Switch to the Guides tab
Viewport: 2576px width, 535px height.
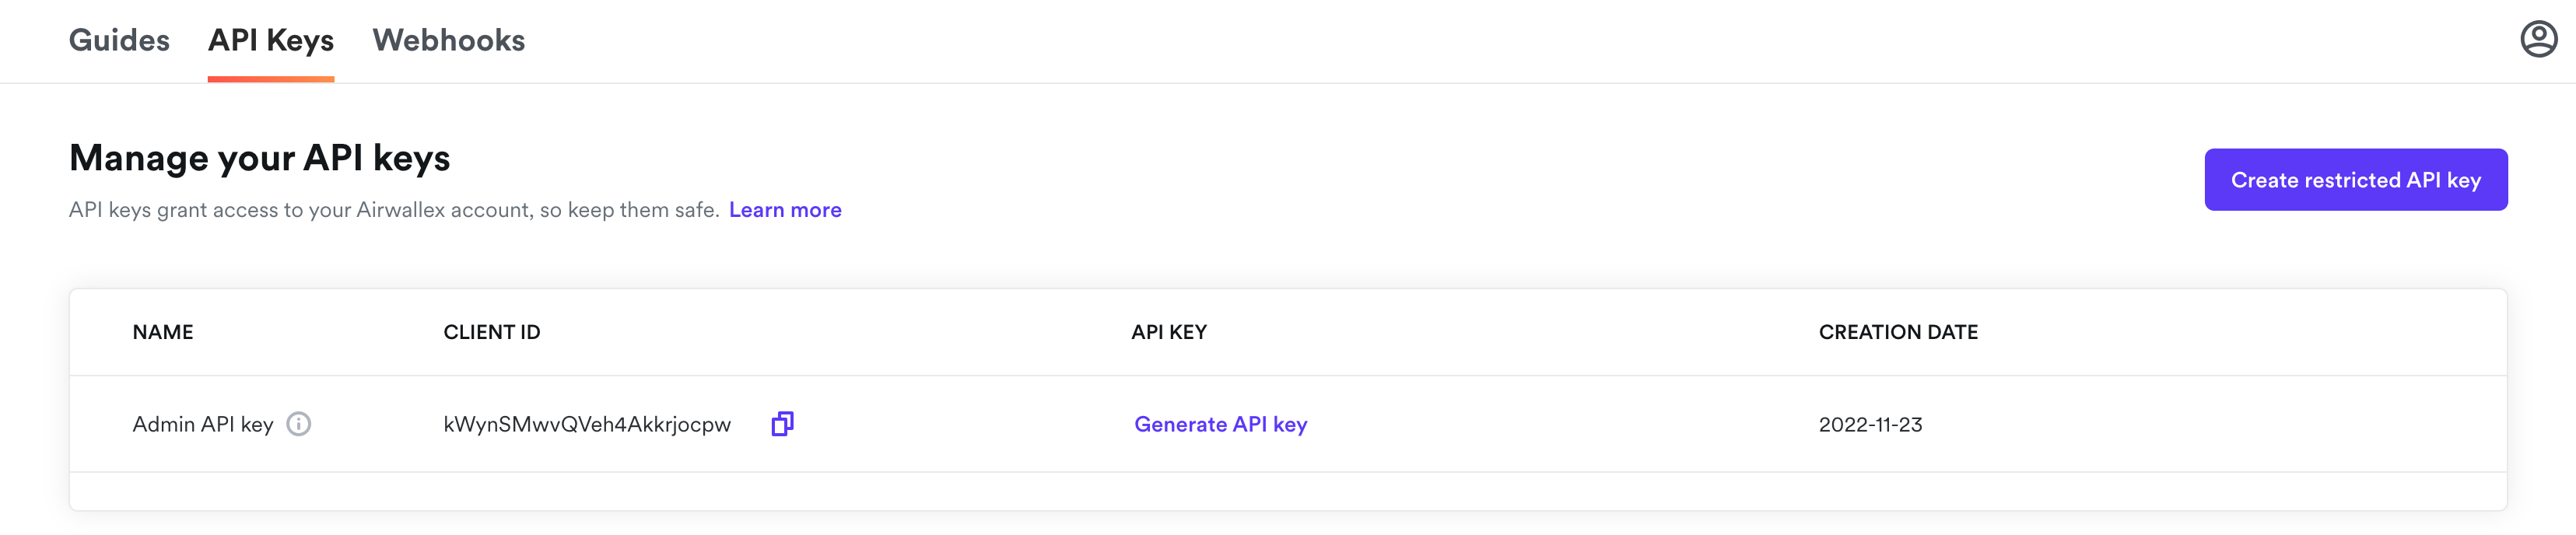pos(119,40)
